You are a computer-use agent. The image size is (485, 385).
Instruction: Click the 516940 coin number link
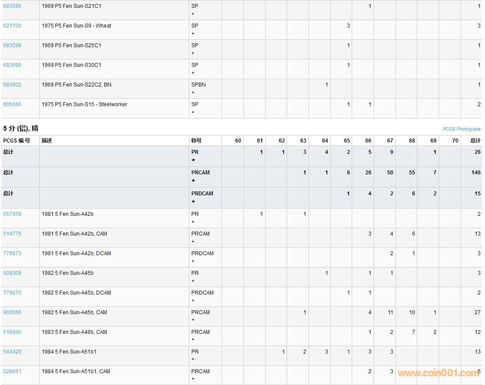12,332
